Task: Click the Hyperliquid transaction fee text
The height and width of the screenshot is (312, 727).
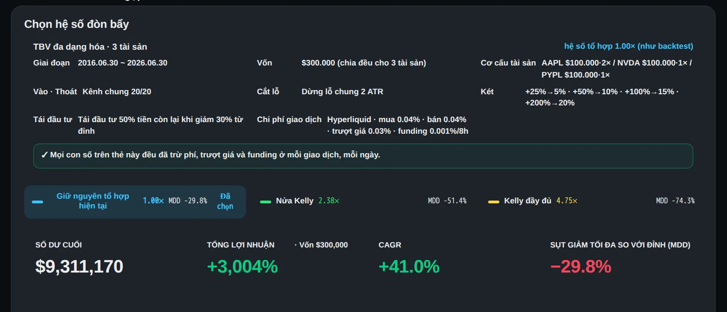Action: (x=398, y=125)
